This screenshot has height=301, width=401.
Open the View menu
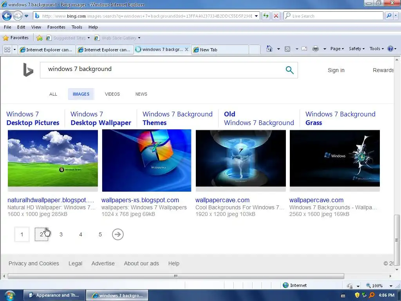pyautogui.click(x=36, y=27)
